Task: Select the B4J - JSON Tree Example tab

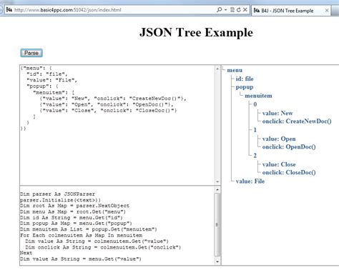Action: [x=291, y=11]
